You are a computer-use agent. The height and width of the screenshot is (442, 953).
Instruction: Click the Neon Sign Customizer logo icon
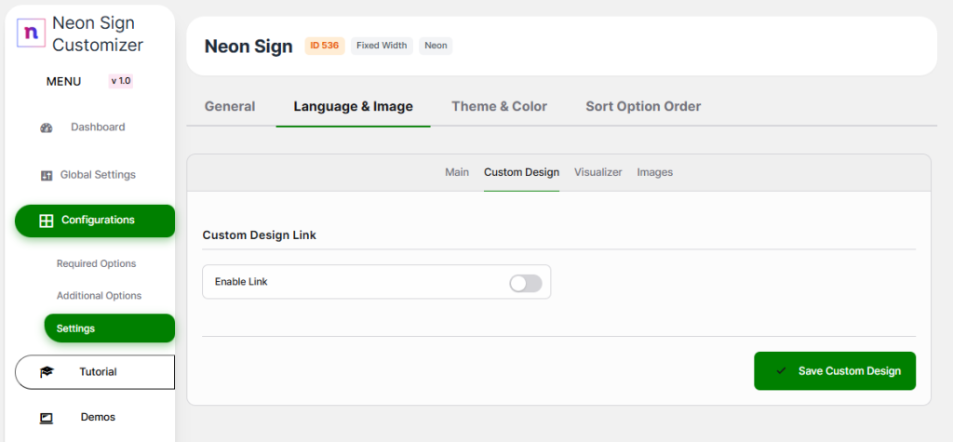coord(31,33)
